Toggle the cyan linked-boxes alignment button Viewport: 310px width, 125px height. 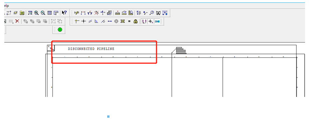[x=157, y=21]
